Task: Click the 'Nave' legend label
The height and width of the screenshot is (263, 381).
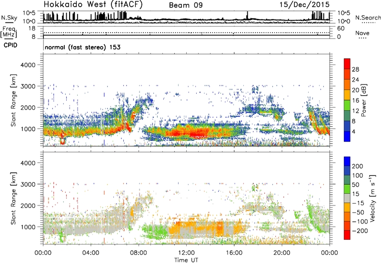Action: (362, 33)
